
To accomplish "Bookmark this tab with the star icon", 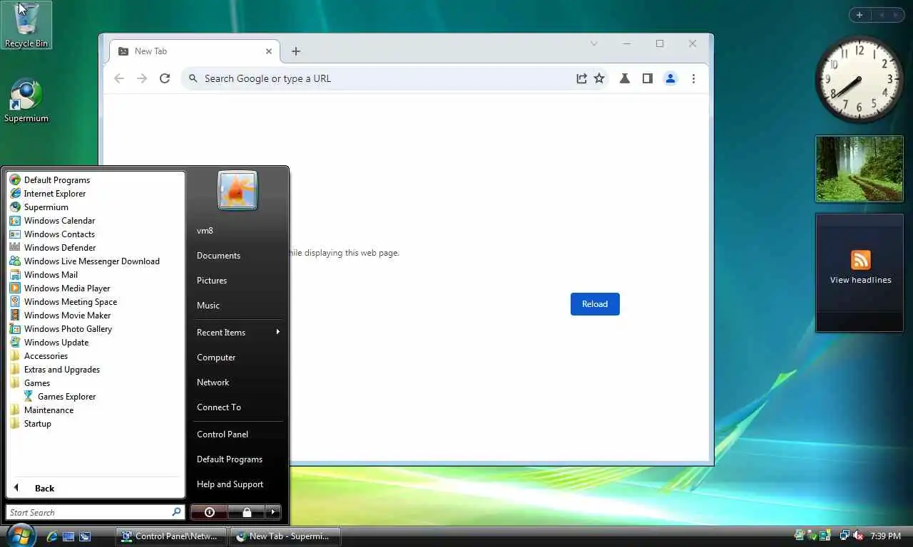I will pyautogui.click(x=599, y=78).
